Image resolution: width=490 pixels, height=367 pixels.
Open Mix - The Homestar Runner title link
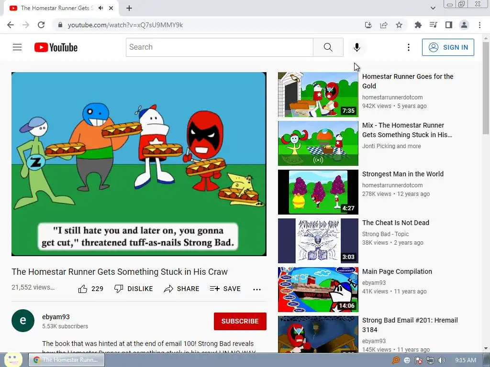[x=407, y=130]
